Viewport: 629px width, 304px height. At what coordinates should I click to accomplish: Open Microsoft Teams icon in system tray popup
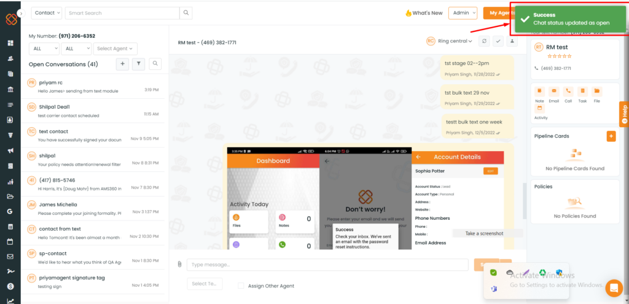pyautogui.click(x=494, y=289)
